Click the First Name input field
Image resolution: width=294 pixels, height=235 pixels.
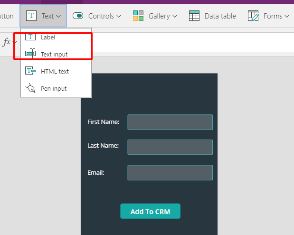pos(170,122)
